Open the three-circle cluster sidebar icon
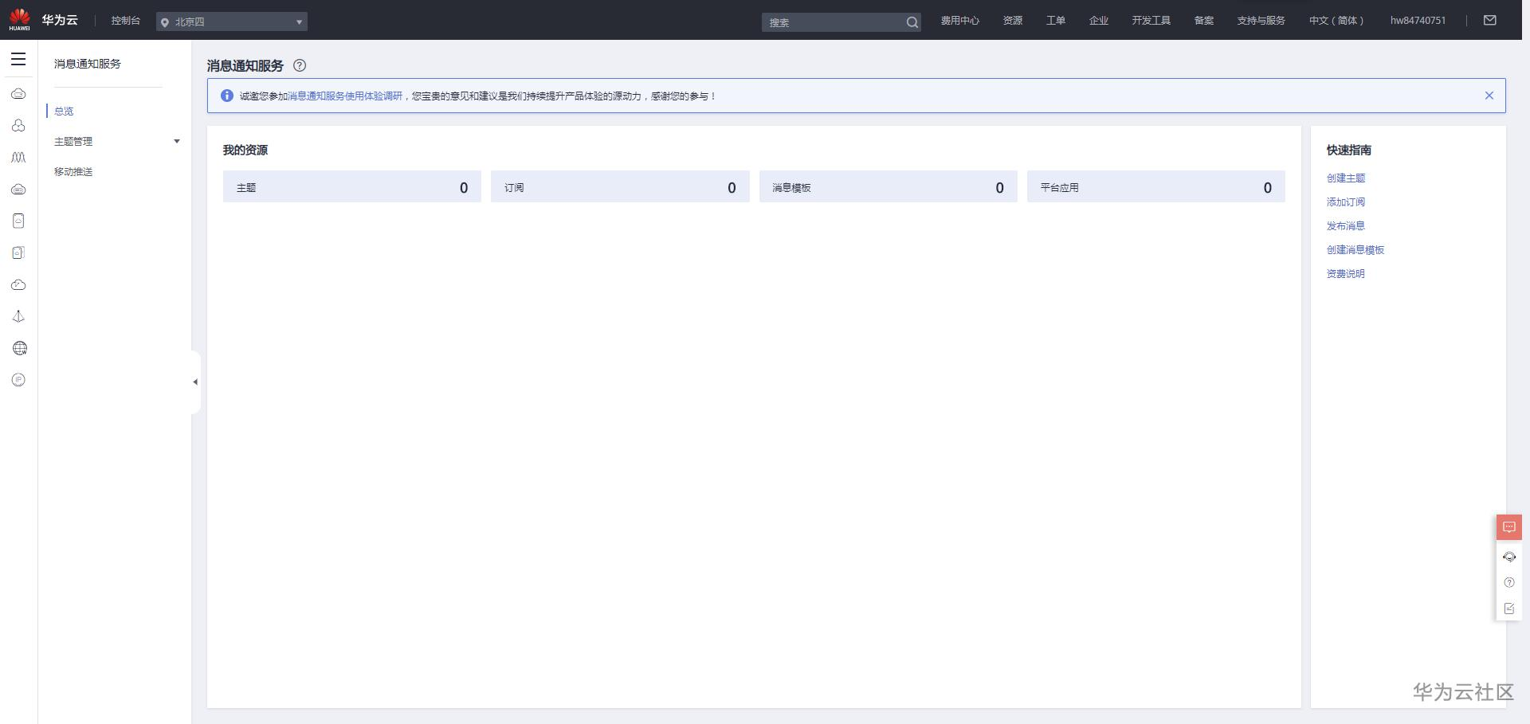 point(18,126)
